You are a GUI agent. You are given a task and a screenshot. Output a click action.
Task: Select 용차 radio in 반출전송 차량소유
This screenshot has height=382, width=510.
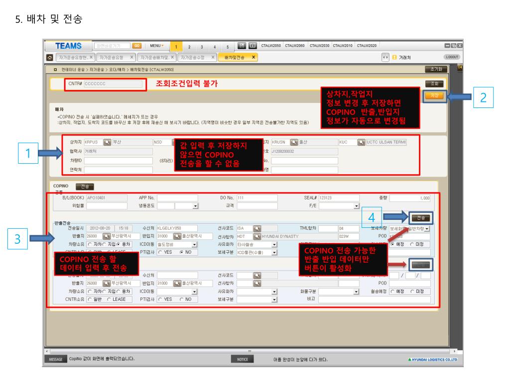pos(119,244)
